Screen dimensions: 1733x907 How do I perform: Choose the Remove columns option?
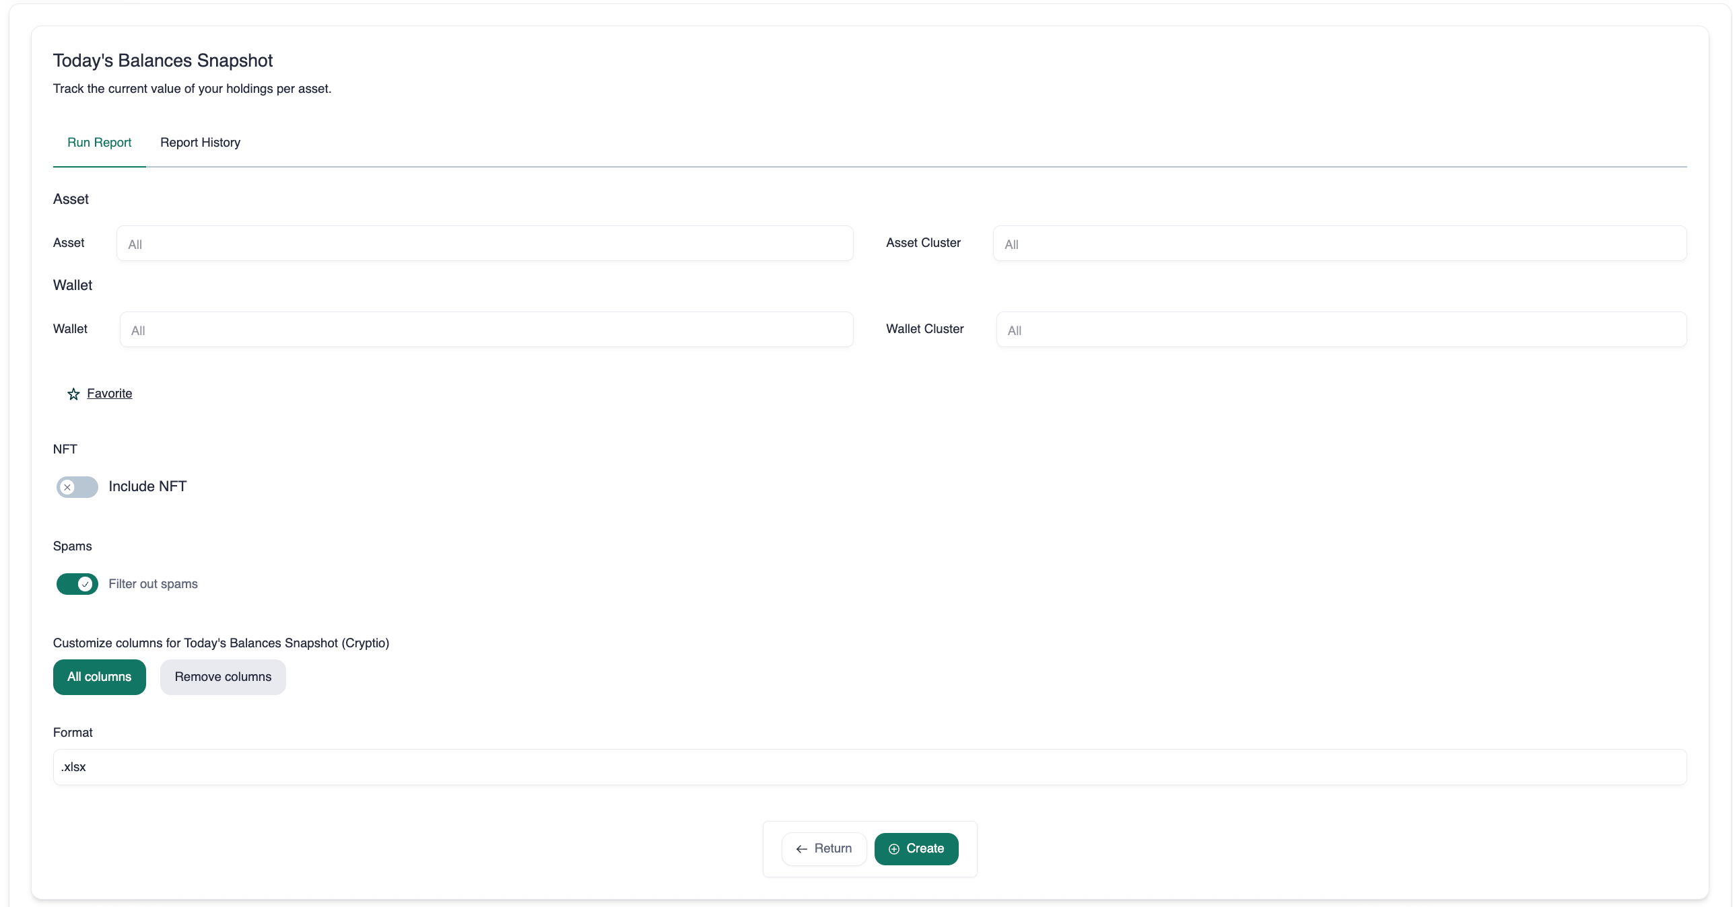(223, 677)
